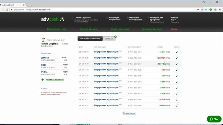Open the Нашли баг? link

[x=174, y=18]
